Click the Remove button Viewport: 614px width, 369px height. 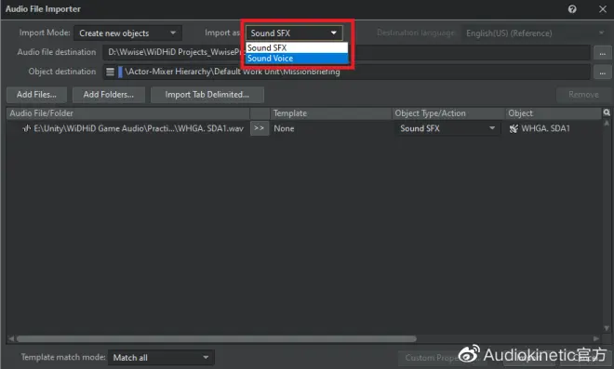click(583, 95)
